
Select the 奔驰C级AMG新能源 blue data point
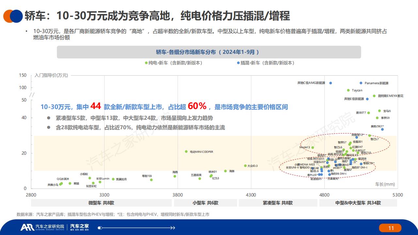point(330,83)
